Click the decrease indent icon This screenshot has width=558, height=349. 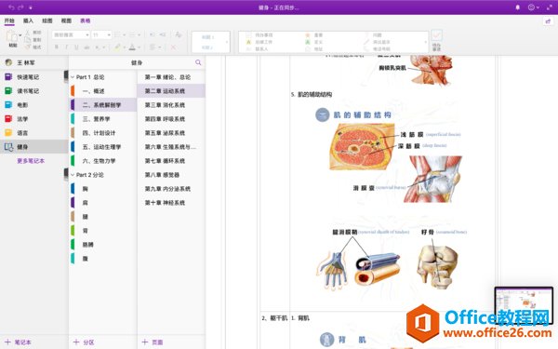152,35
